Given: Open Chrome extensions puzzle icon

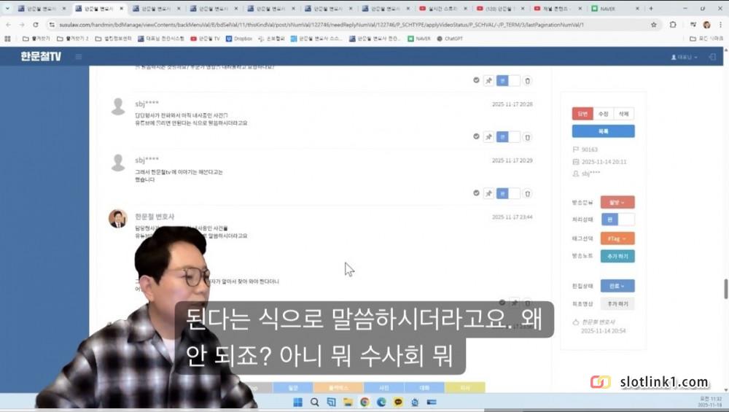Looking at the screenshot, I should point(673,25).
